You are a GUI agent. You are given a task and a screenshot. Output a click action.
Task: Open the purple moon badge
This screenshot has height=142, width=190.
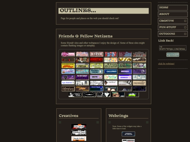click(139, 72)
